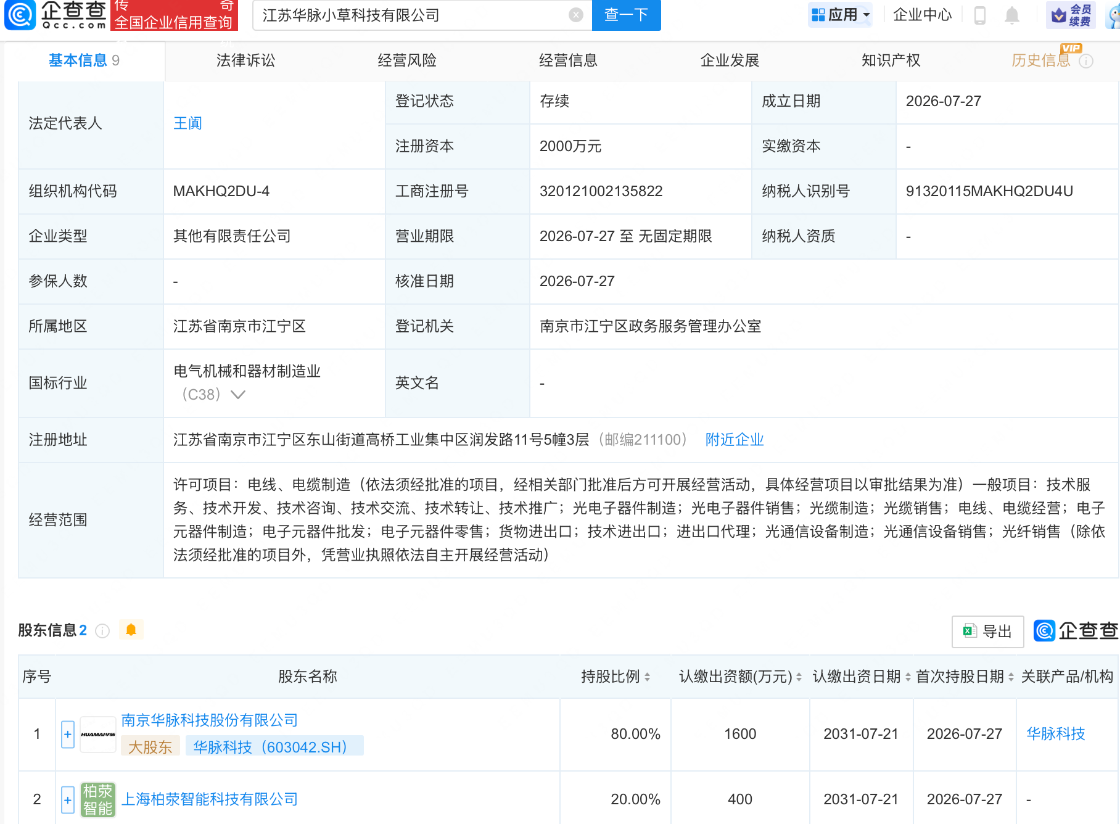Click the 华脉科技（603042.SH）stock tag
This screenshot has width=1120, height=824.
(x=273, y=747)
